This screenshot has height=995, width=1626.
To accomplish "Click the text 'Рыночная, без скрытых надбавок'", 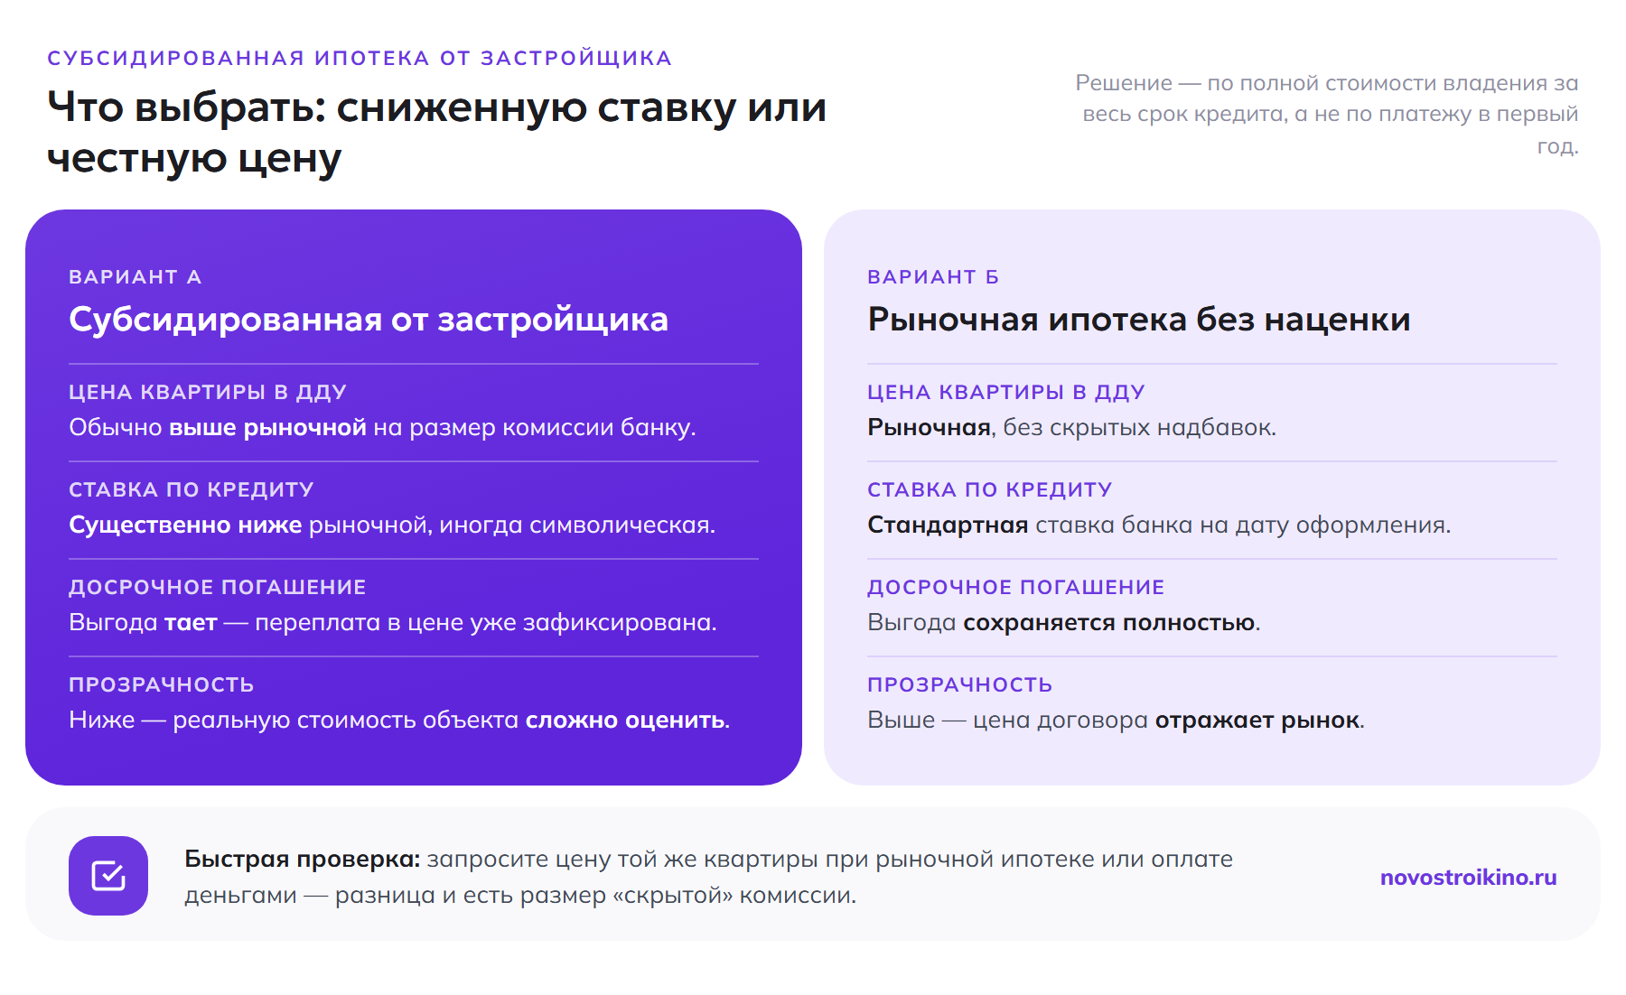I will point(1071,427).
